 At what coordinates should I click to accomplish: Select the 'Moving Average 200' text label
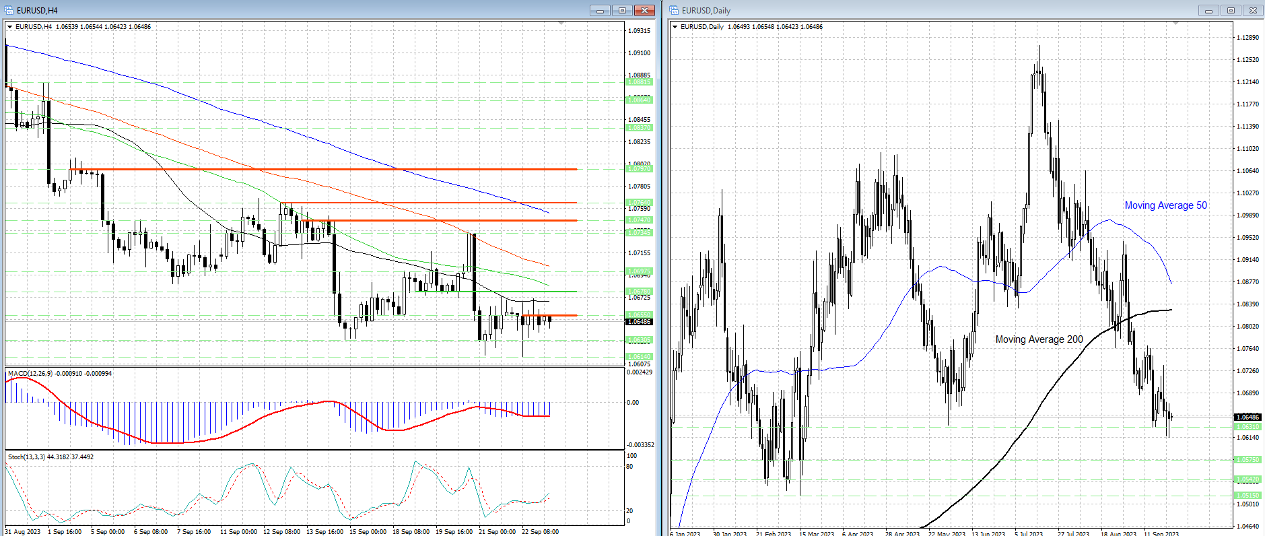pos(1039,339)
